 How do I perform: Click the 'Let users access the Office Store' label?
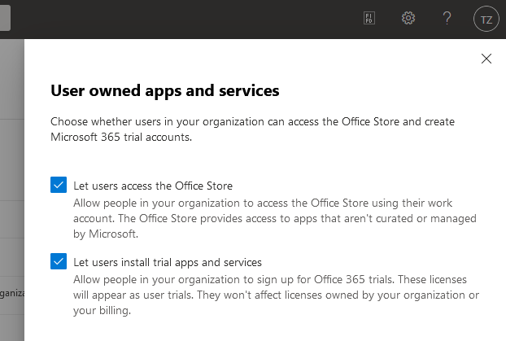pos(153,186)
